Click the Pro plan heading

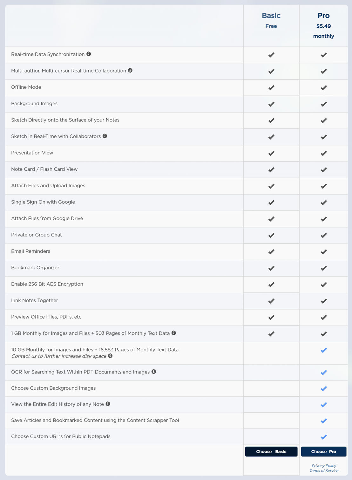pos(324,16)
